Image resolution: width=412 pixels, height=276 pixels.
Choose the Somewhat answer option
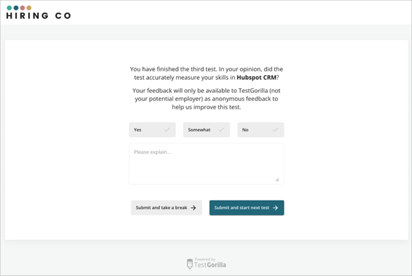click(x=207, y=130)
